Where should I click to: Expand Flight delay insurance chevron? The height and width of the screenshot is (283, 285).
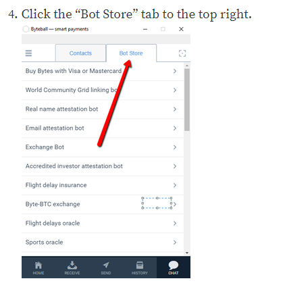click(175, 185)
